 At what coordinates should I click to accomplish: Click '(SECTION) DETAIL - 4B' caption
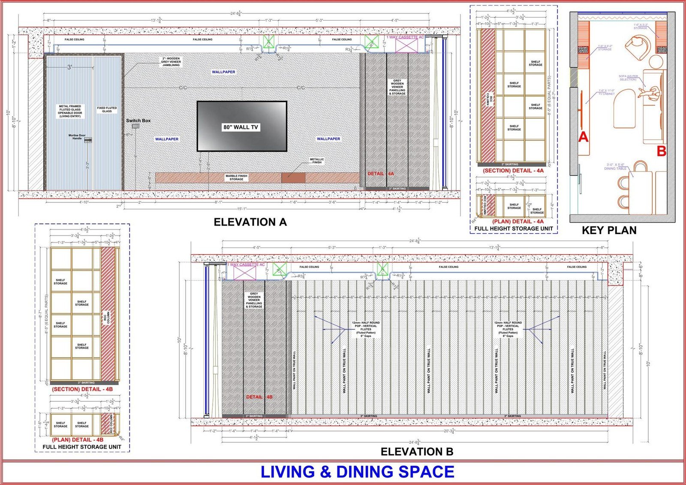[82, 389]
